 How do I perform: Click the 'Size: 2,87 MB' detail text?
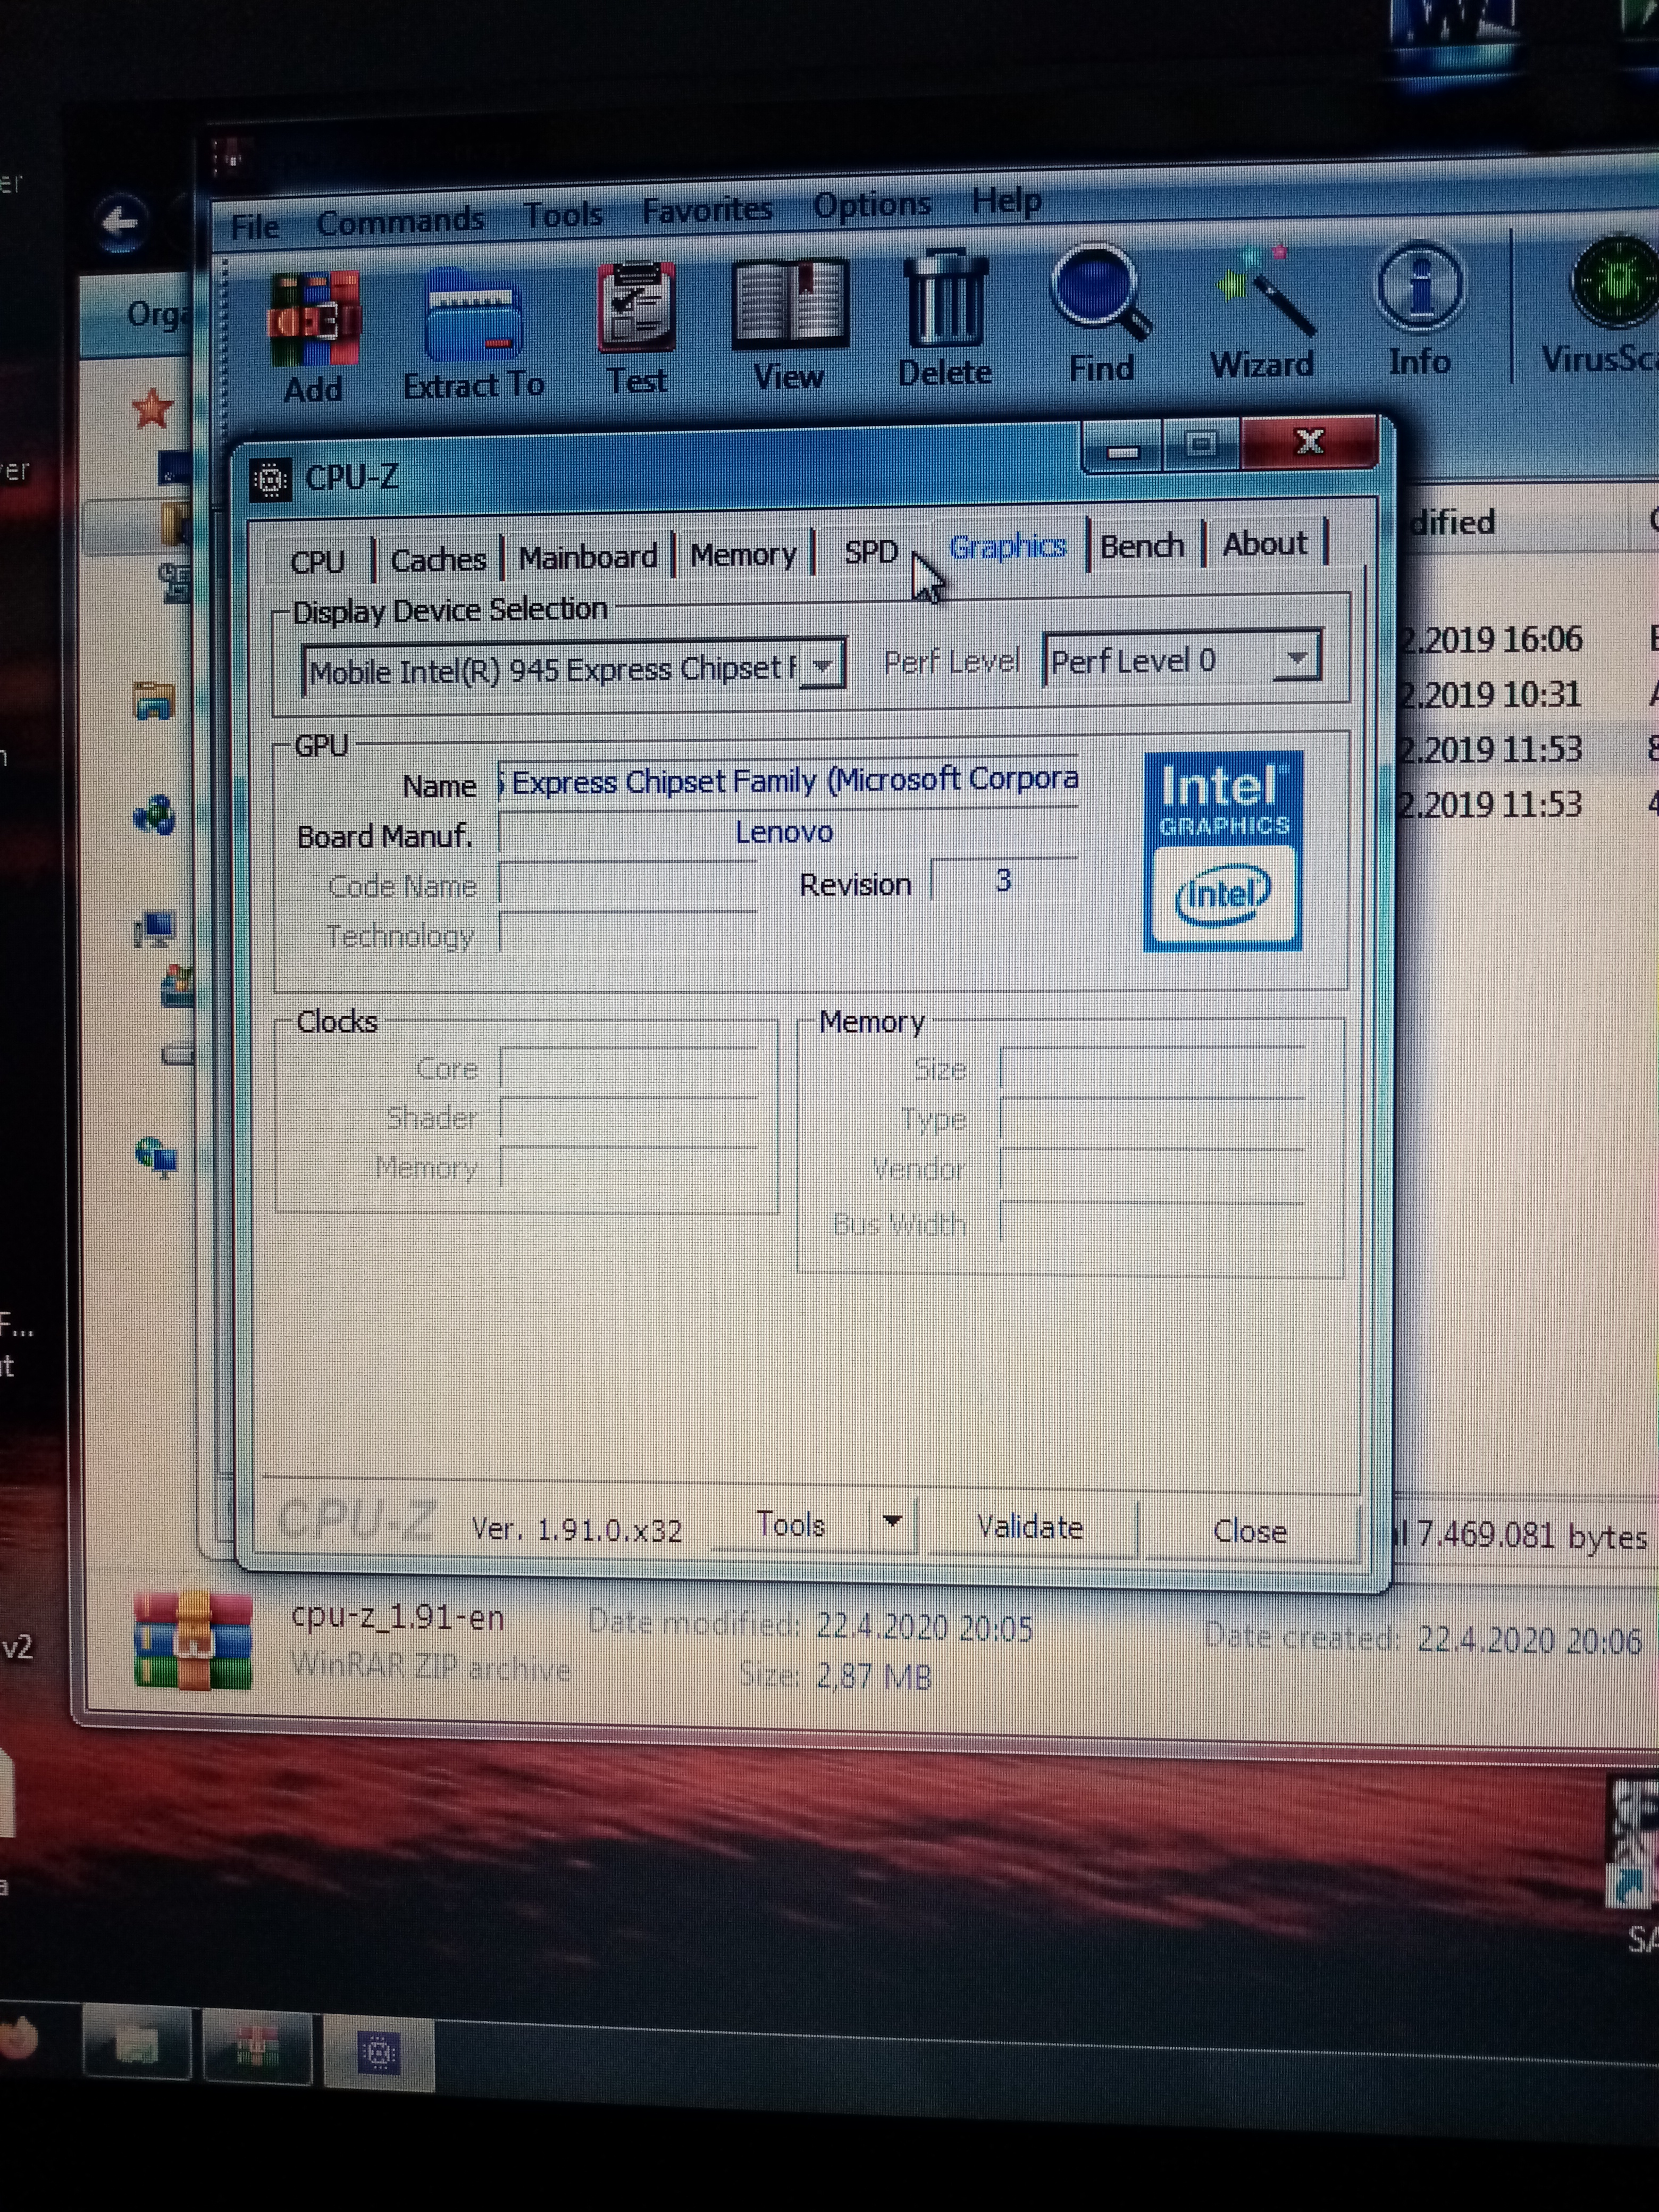(835, 1674)
